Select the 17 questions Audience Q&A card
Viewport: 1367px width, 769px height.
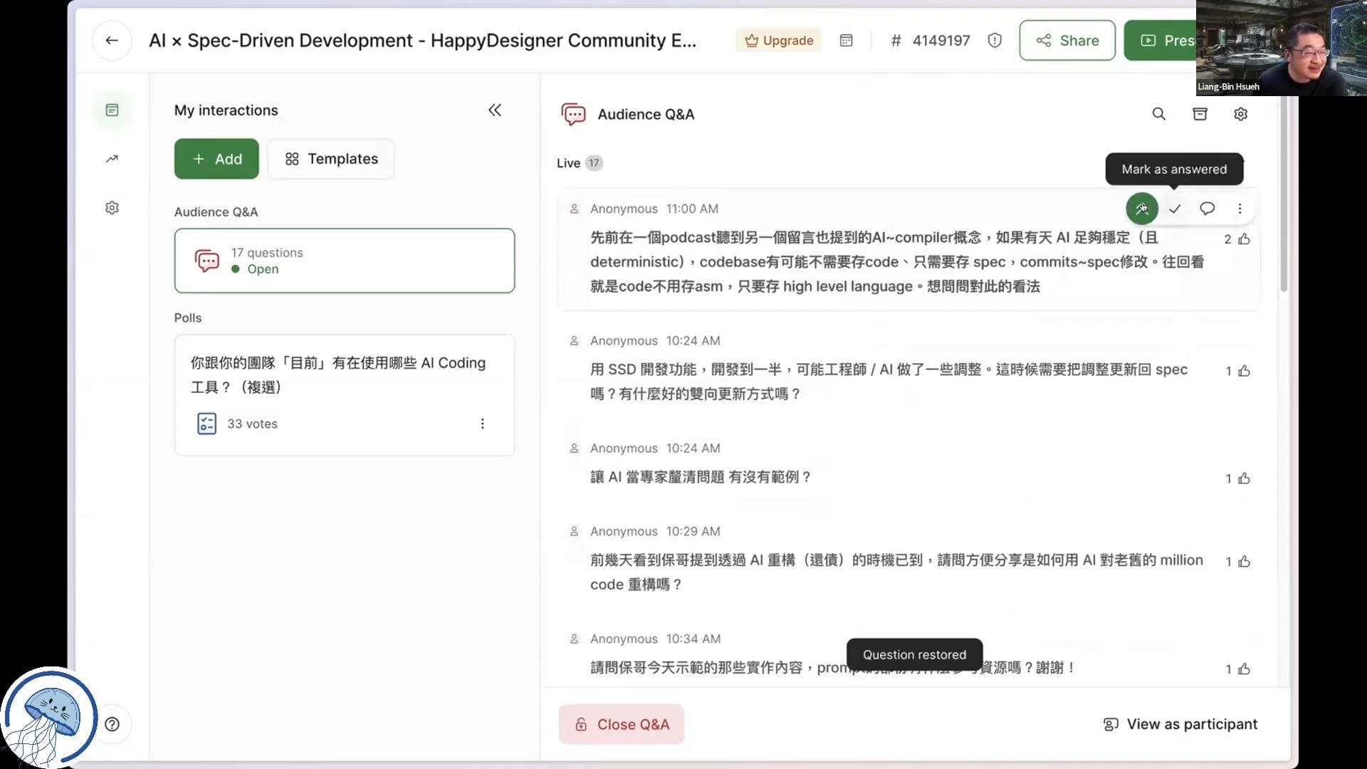(344, 261)
